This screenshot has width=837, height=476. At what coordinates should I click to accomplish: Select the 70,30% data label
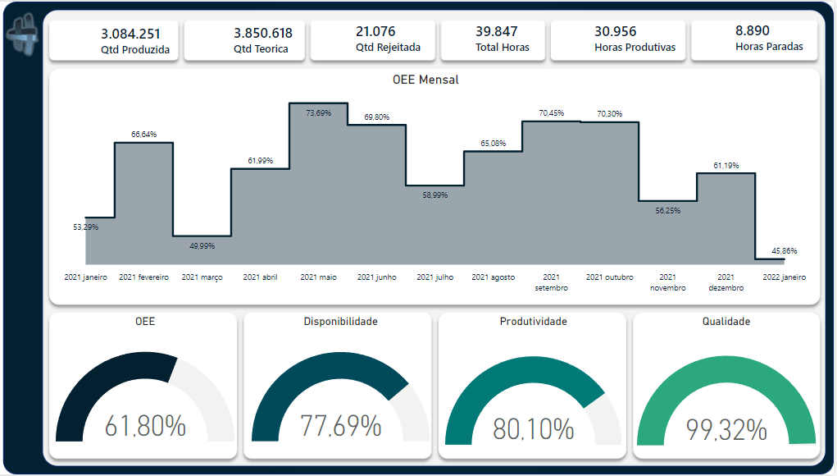[610, 114]
